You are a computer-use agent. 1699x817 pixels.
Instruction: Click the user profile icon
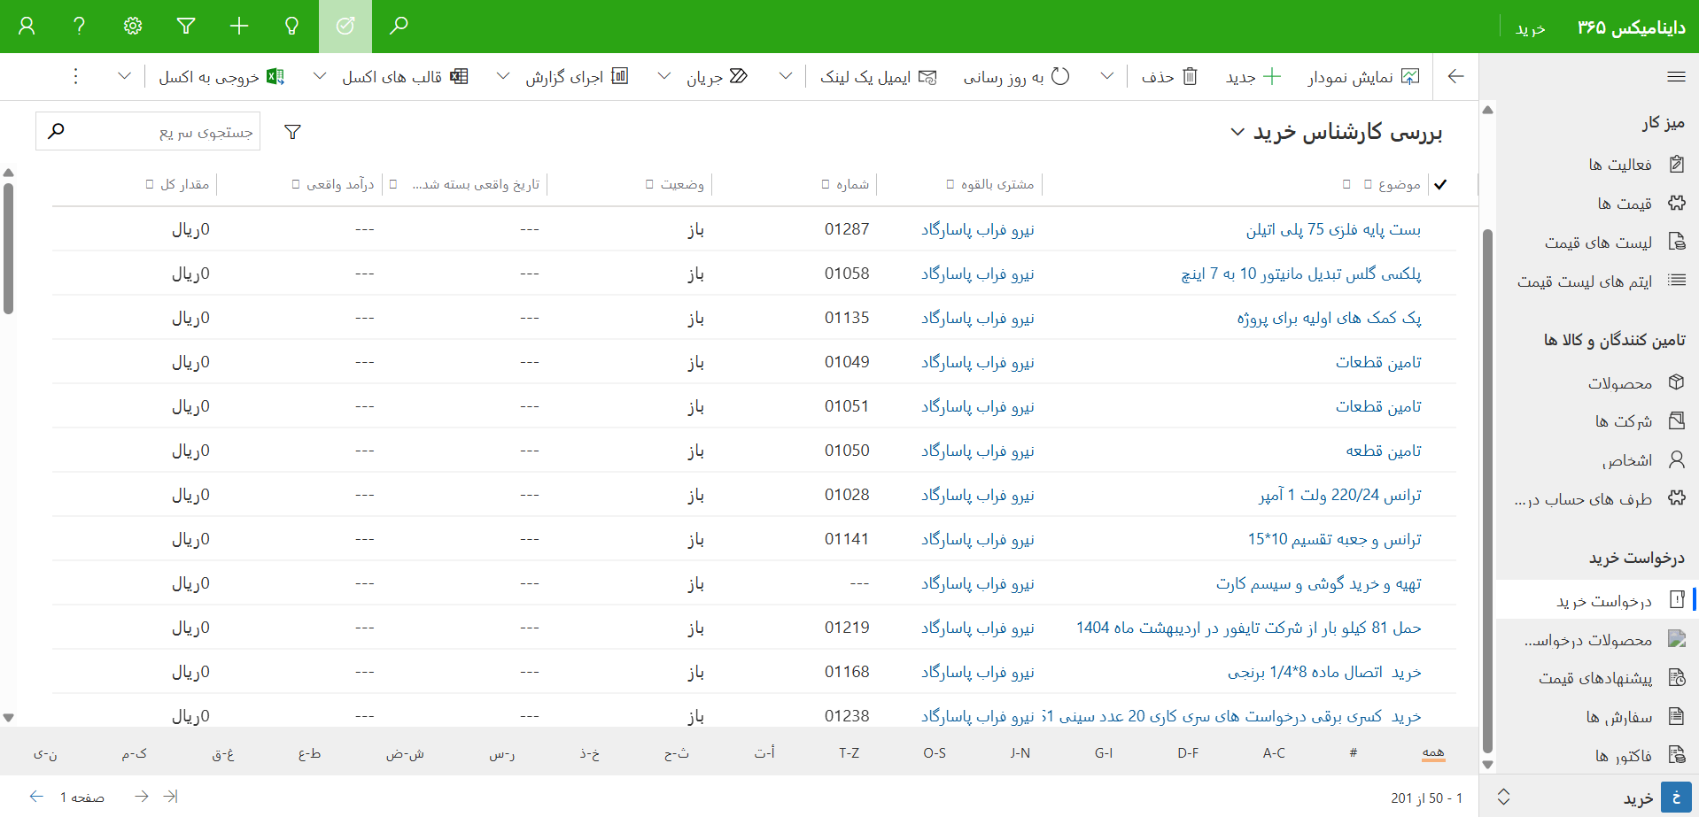coord(27,26)
